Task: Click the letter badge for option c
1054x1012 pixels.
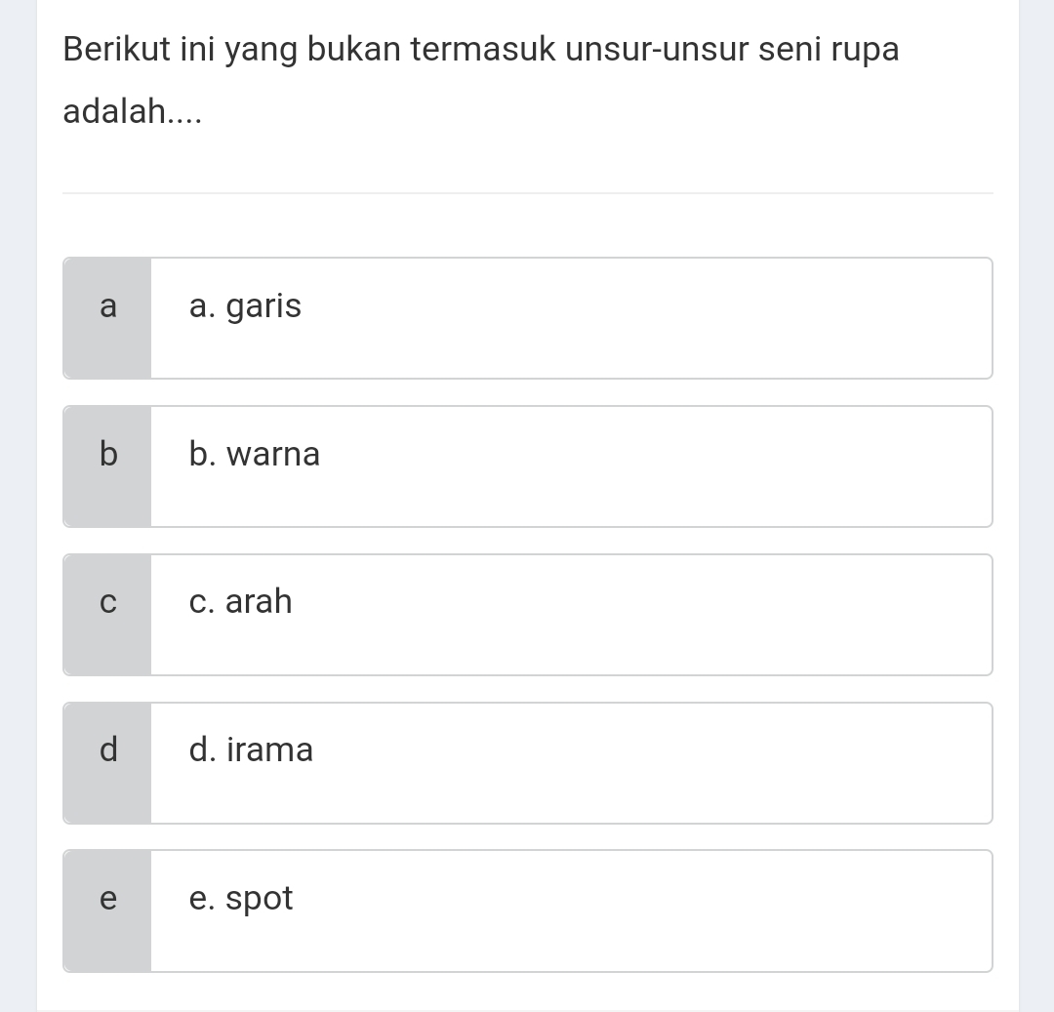Action: 107,603
